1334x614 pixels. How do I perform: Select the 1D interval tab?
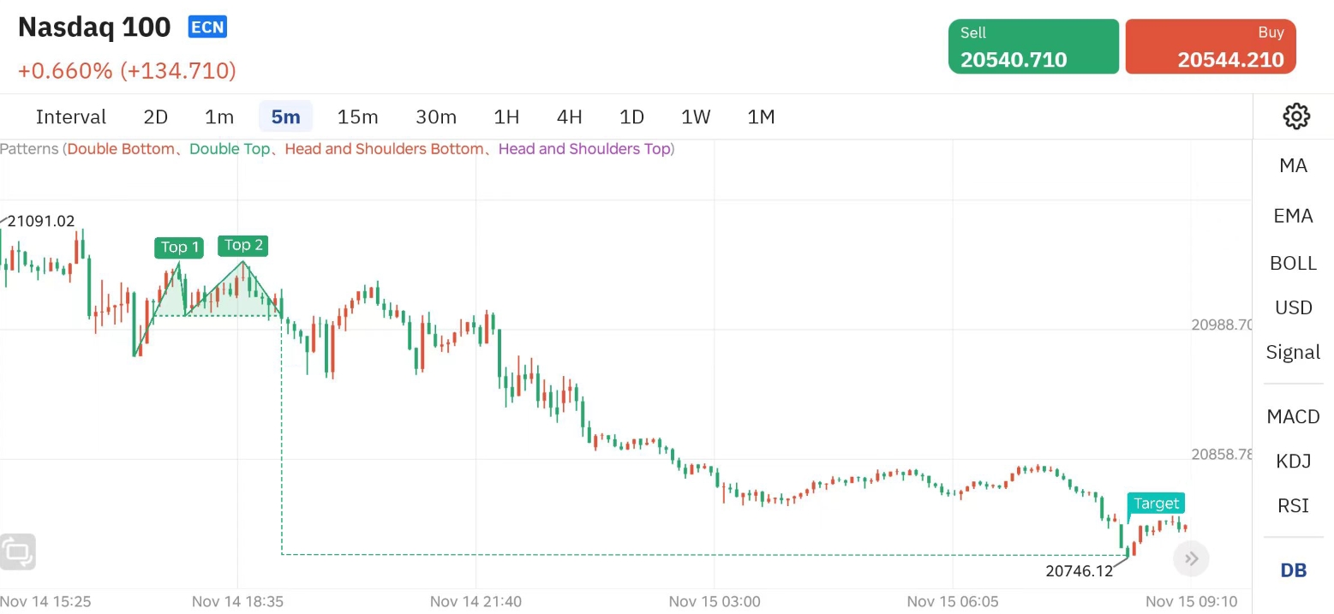631,117
